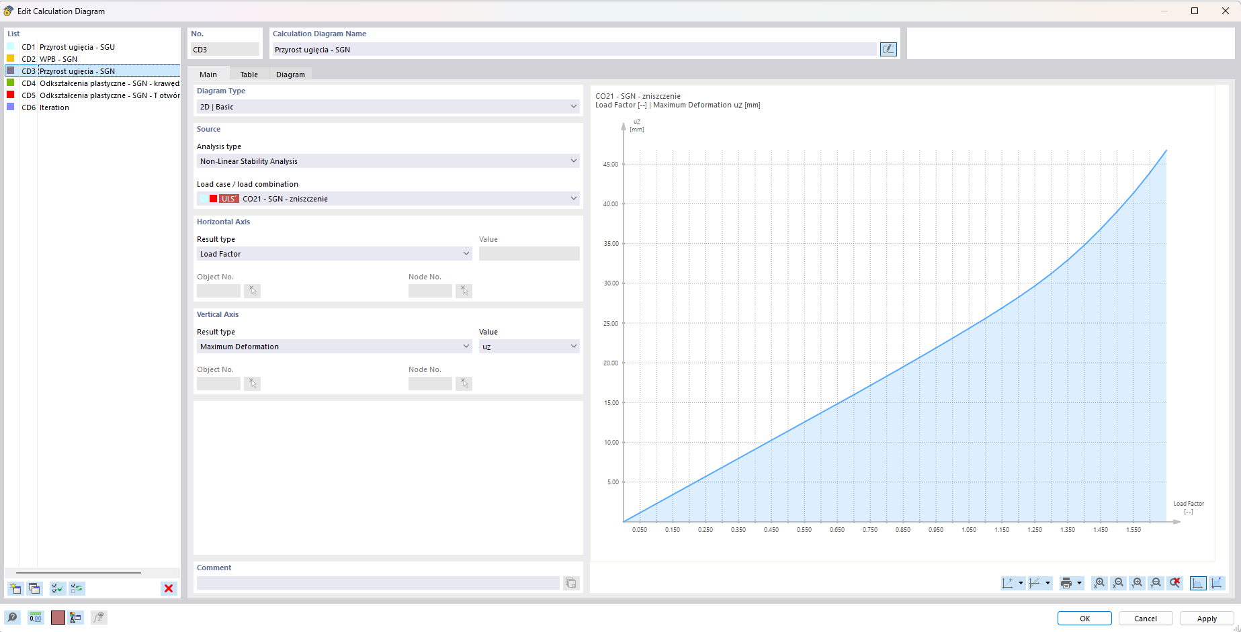This screenshot has width=1241, height=632.
Task: Invert the list selection toggle
Action: [77, 588]
